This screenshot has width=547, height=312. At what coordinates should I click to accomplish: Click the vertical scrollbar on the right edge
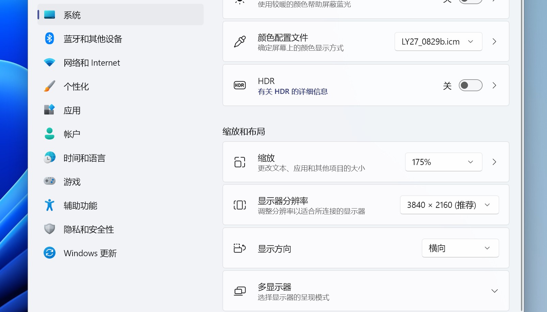coord(521,153)
